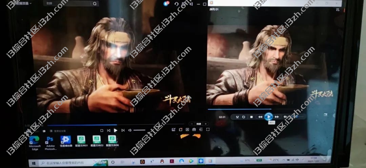Rewind in the right player
366x168 pixels.
point(260,117)
